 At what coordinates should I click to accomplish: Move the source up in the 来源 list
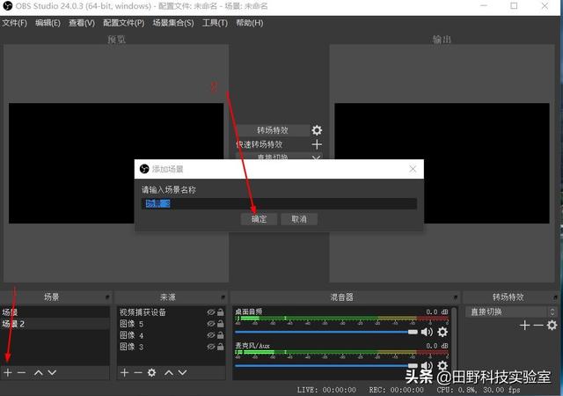click(169, 372)
